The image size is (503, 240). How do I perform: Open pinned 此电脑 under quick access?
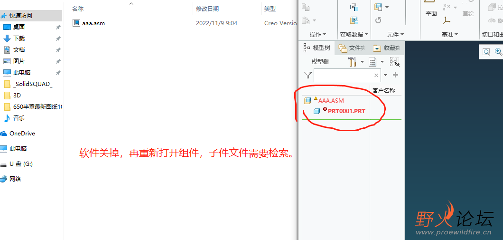22,73
